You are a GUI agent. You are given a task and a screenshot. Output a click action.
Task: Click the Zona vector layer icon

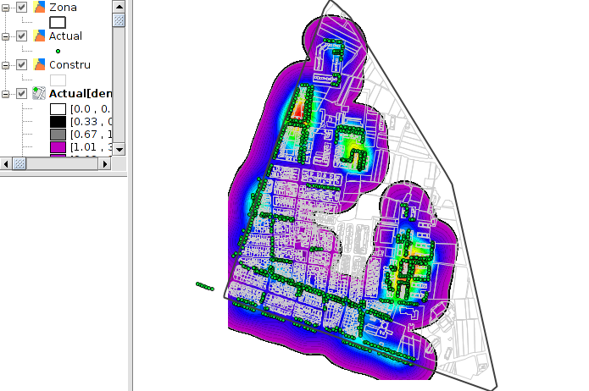40,8
